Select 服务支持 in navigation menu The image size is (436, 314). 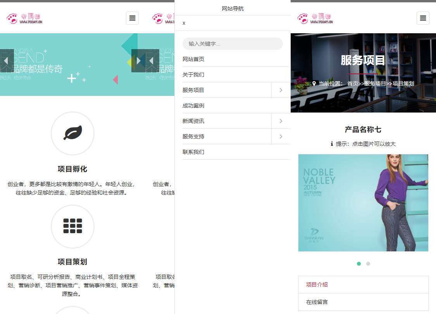pos(227,137)
